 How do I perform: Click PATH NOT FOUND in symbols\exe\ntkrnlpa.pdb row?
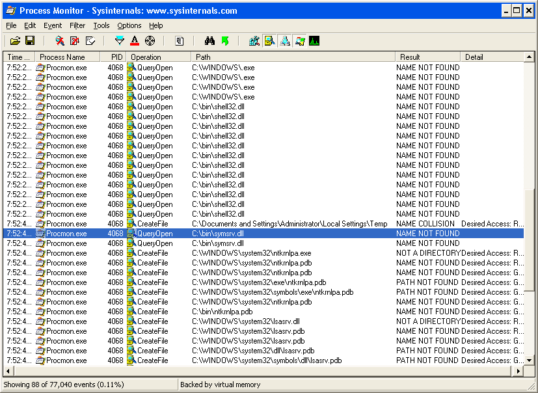coord(427,292)
